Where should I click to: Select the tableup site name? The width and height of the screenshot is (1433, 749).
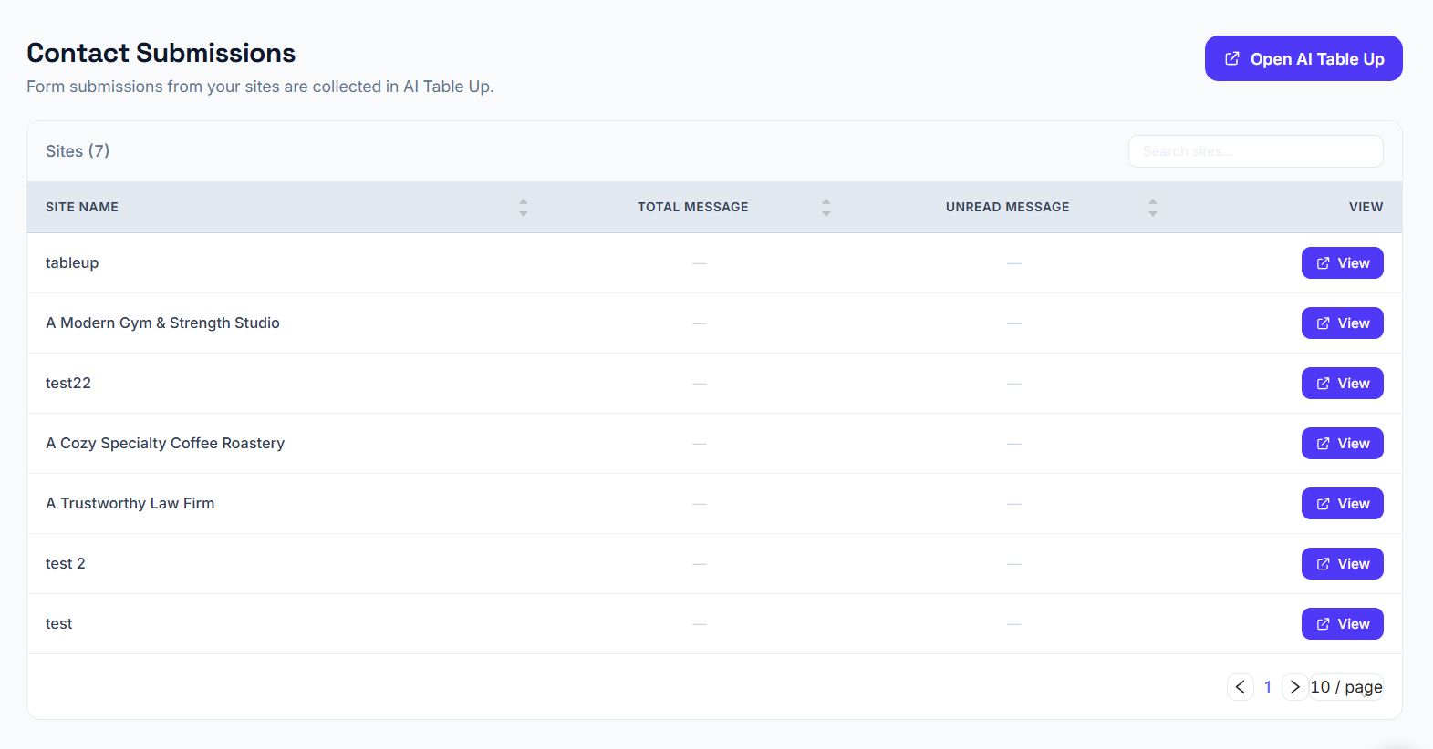click(x=72, y=262)
